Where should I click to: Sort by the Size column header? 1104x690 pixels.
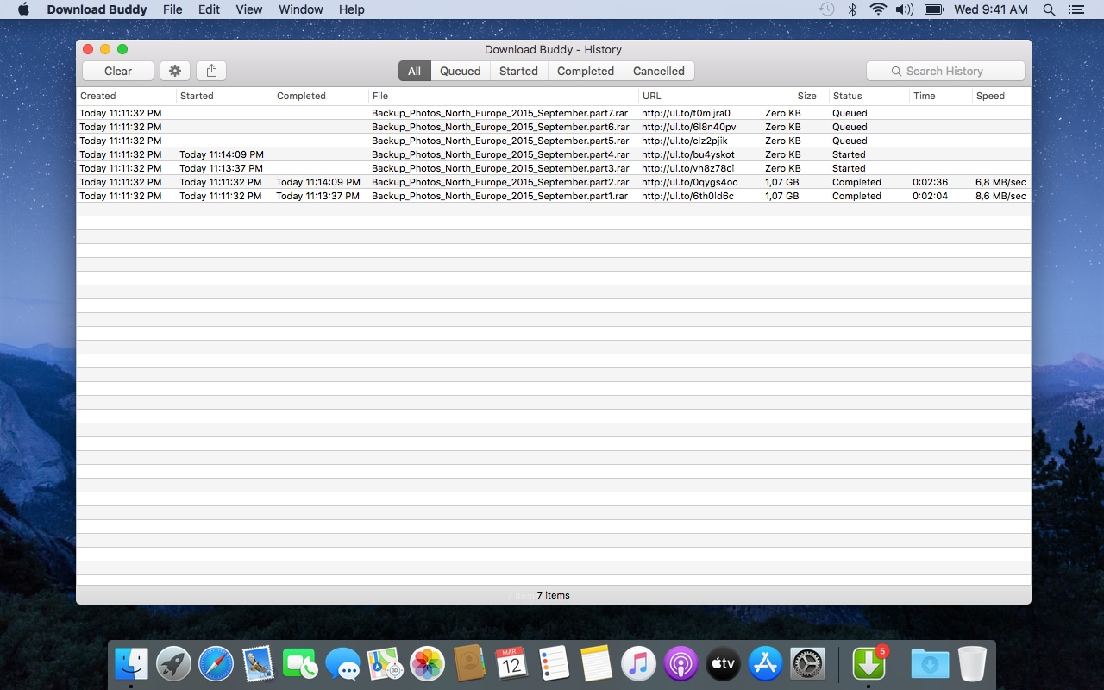pyautogui.click(x=795, y=96)
